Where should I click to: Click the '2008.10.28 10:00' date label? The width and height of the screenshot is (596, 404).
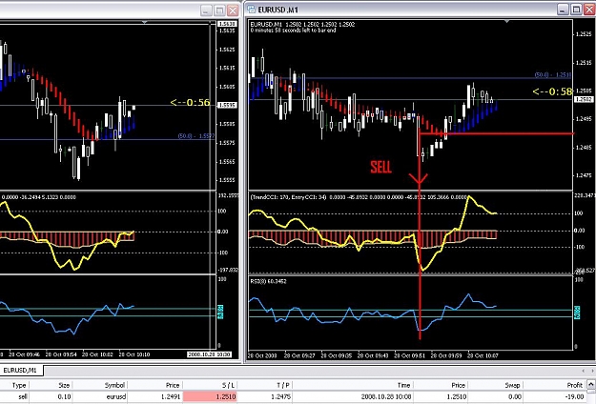209,354
